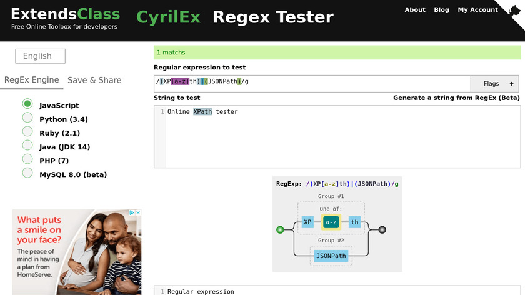The height and width of the screenshot is (295, 525).
Task: Click the CyrilEx title text
Action: coord(168,17)
